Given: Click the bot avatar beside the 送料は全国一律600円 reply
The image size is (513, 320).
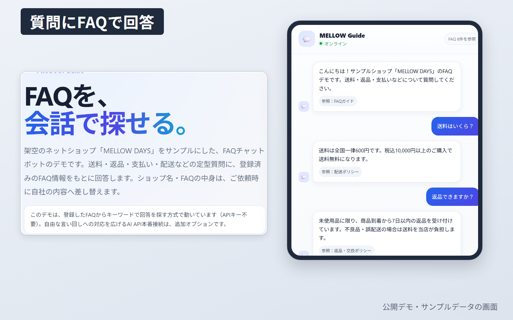Looking at the screenshot, I should point(304,177).
